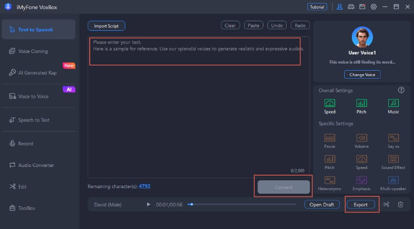Click the remaining characters 4792 link

(x=145, y=186)
